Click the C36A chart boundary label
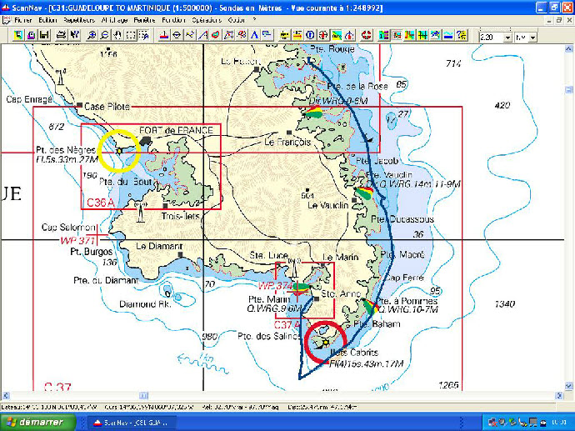 [99, 202]
